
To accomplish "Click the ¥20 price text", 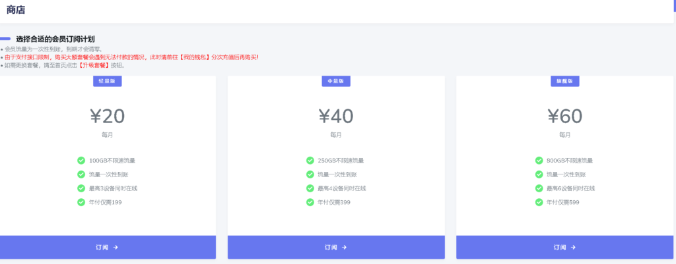I will coord(108,116).
